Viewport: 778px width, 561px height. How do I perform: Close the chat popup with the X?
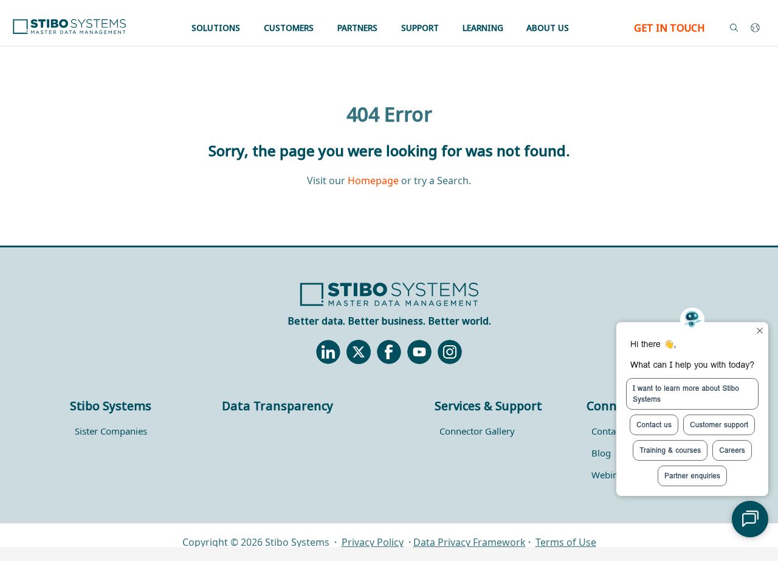click(760, 331)
